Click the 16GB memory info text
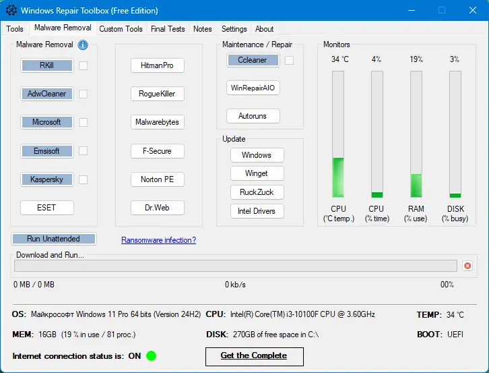This screenshot has height=373, width=489. pos(87,335)
